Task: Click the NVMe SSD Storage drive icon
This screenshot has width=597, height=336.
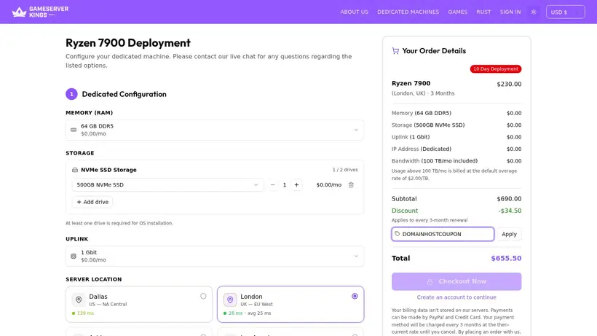Action: click(x=75, y=170)
